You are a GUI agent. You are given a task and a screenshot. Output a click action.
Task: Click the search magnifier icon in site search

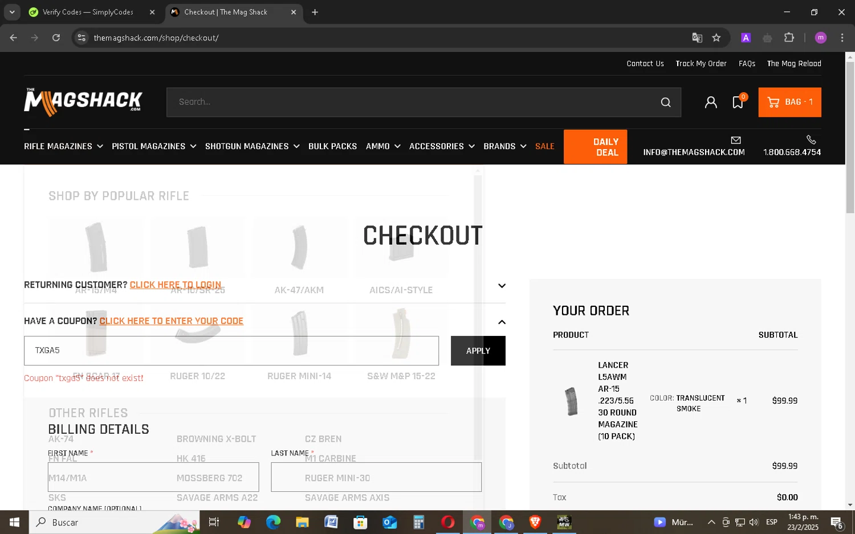(665, 102)
